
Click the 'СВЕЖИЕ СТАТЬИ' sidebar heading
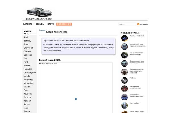130,33
